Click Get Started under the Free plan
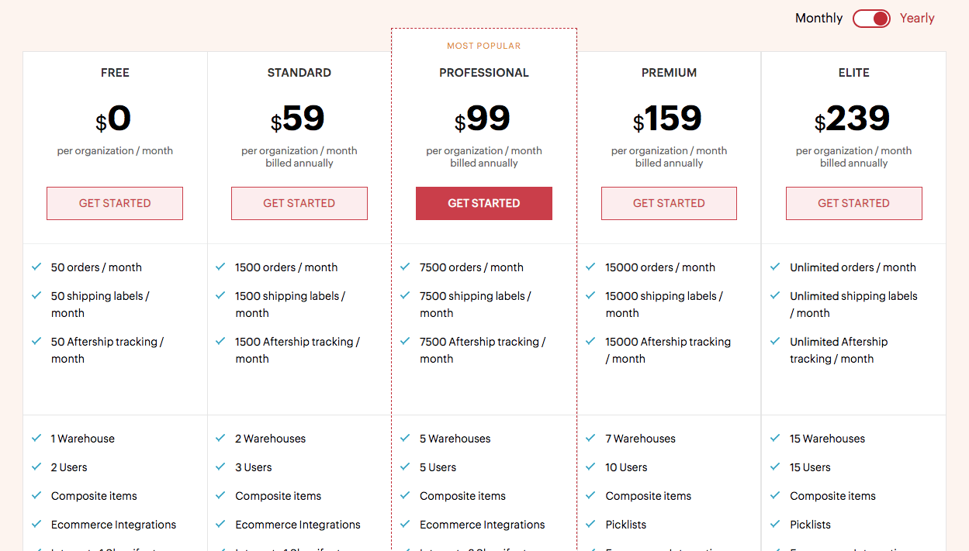 click(x=115, y=203)
